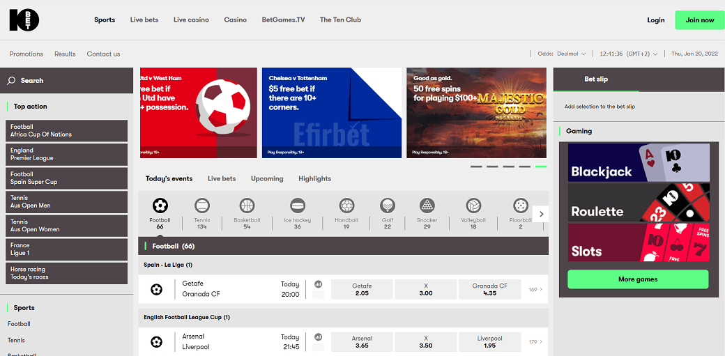Image resolution: width=725 pixels, height=356 pixels.
Task: Bet on Arsenal at 3.65
Action: click(x=362, y=342)
